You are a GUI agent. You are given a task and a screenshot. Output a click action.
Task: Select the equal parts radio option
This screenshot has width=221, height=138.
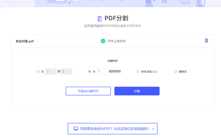90,71
